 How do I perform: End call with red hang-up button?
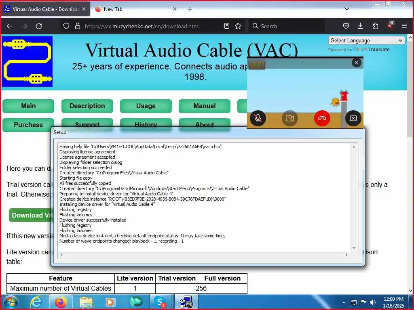(x=322, y=118)
